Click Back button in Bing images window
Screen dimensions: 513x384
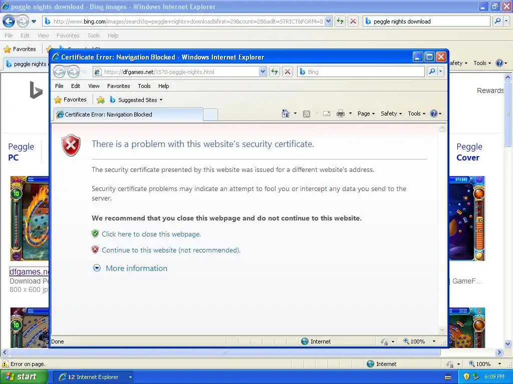9,21
